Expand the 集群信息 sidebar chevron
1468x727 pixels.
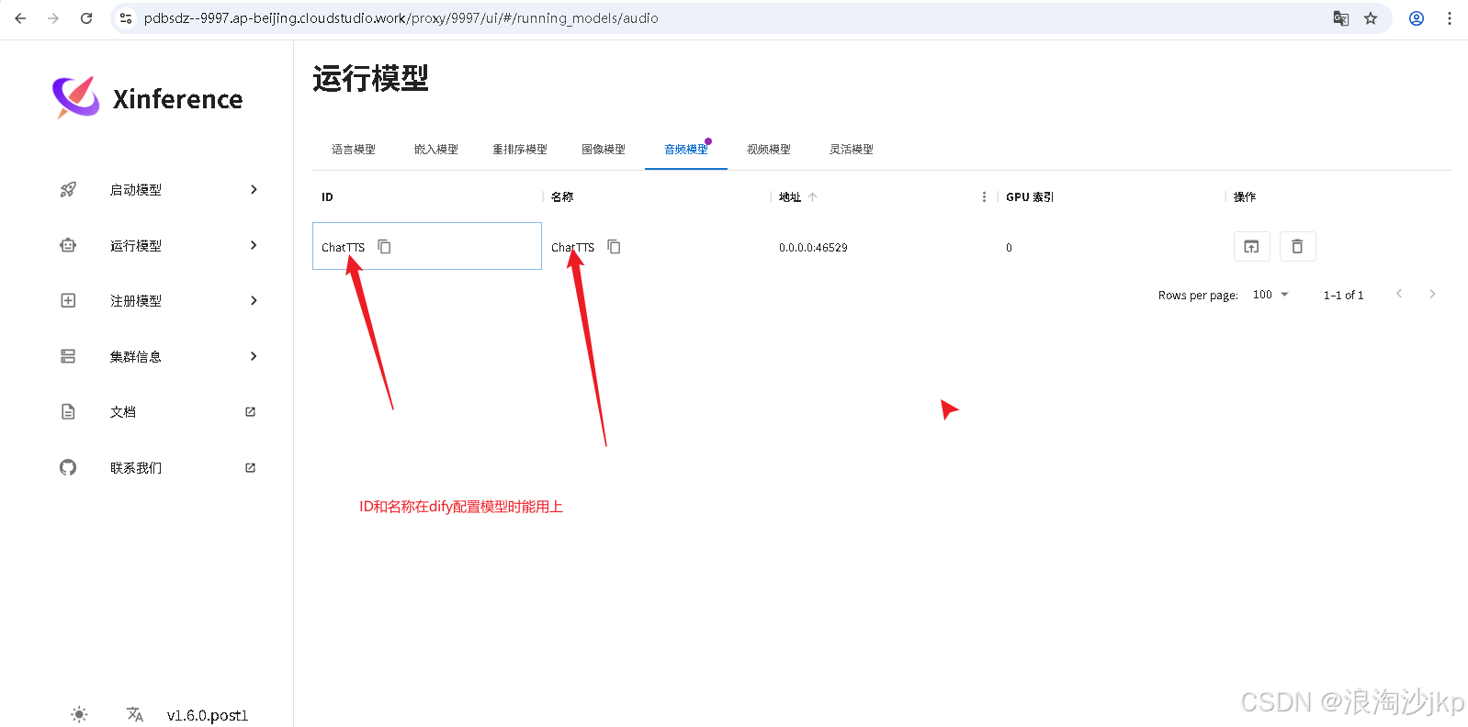click(254, 356)
